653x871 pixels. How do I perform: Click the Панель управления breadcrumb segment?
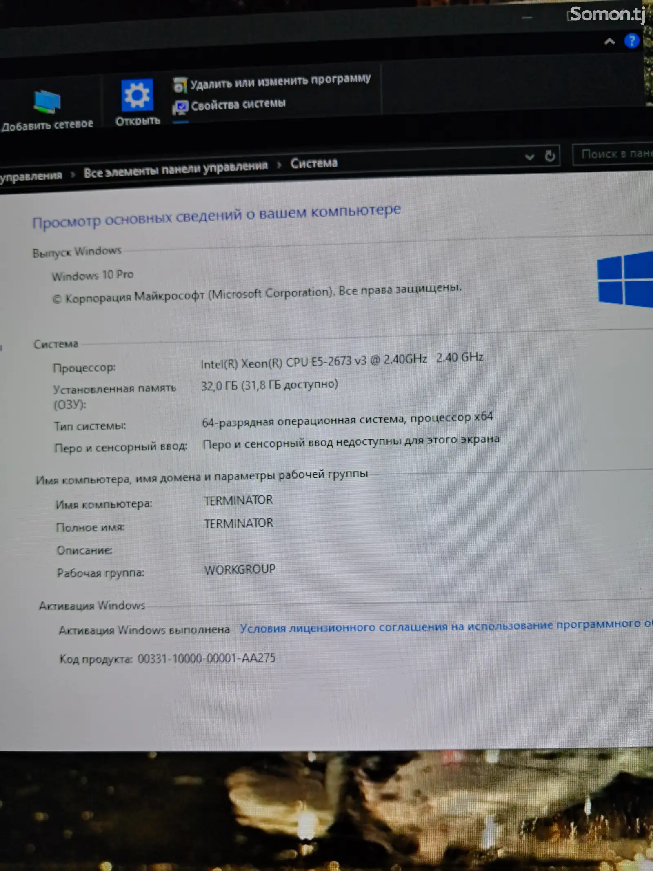pyautogui.click(x=31, y=176)
